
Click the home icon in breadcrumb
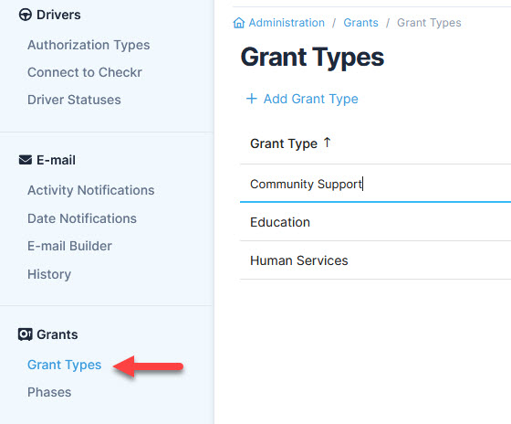point(238,23)
